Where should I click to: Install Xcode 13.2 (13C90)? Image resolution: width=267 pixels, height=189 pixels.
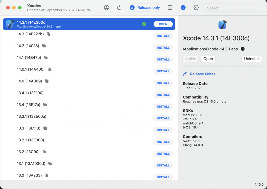163,154
